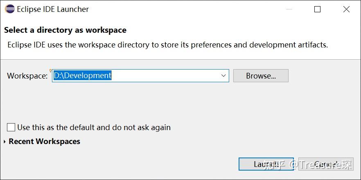Click the Launch button

(x=266, y=164)
